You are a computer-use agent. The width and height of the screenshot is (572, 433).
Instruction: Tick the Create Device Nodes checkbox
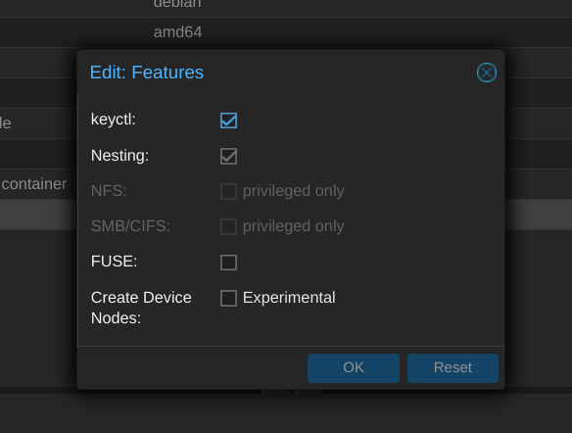[x=229, y=298]
